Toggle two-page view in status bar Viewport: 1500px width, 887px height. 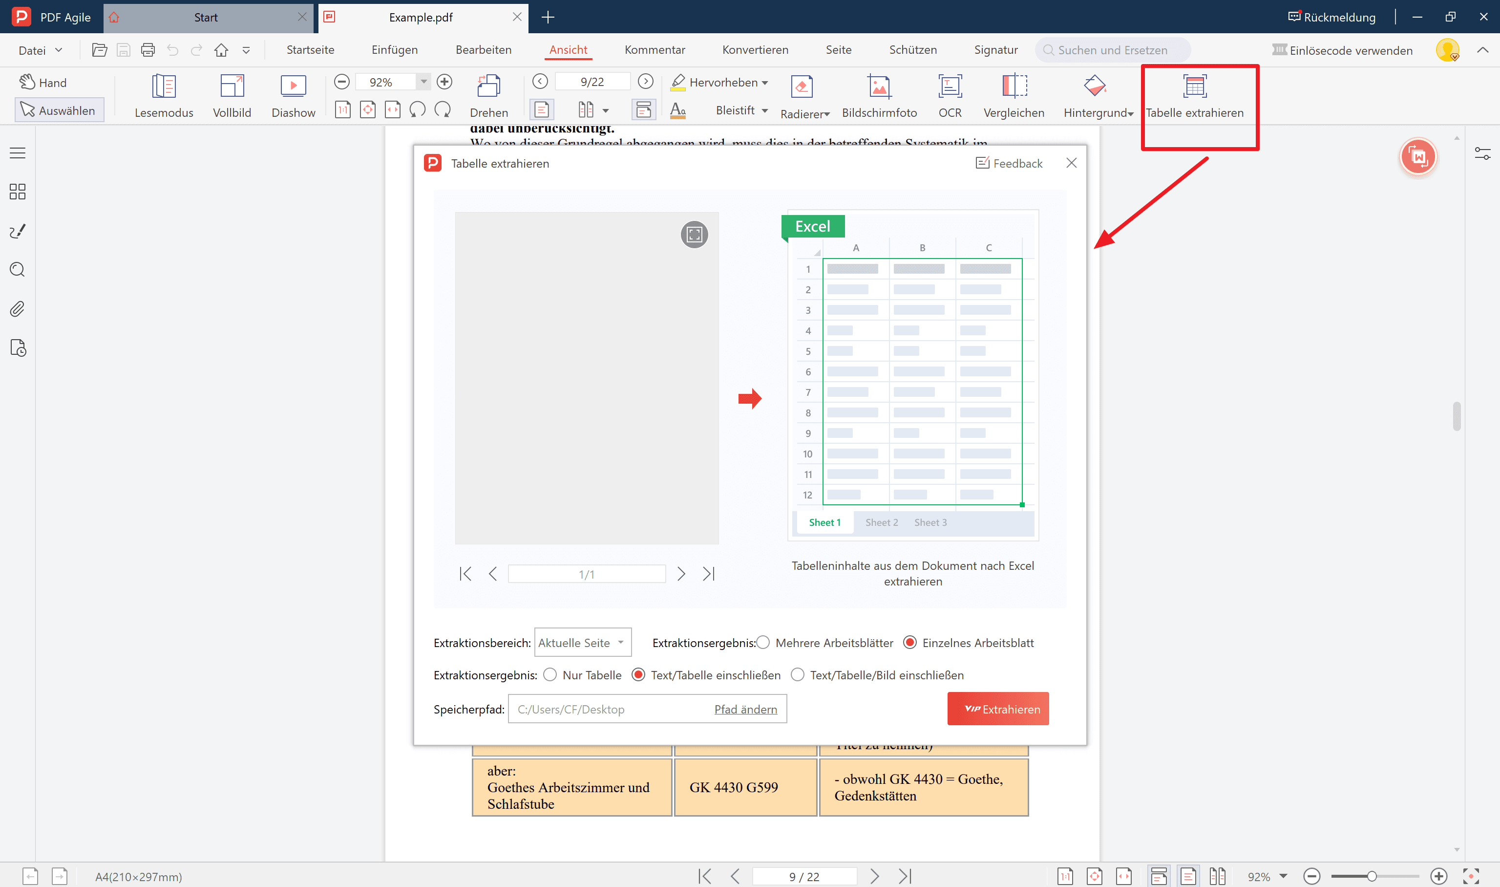click(1217, 876)
